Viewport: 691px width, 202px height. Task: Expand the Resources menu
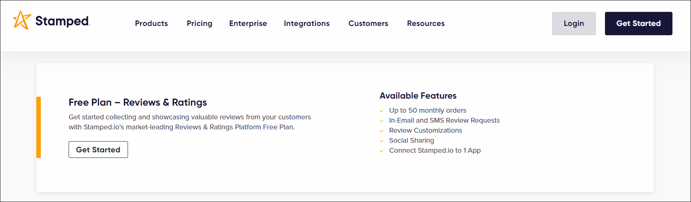tap(425, 23)
